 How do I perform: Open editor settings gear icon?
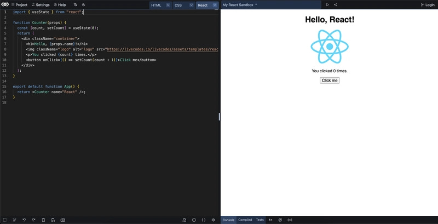[x=214, y=220]
